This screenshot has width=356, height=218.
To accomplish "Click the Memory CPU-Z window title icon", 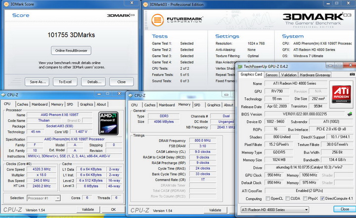I will click(x=131, y=96).
